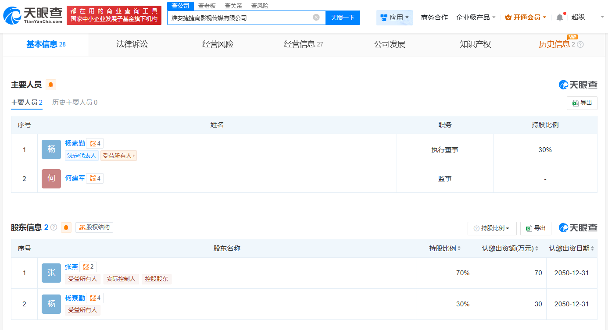Image resolution: width=608 pixels, height=330 pixels.
Task: Click the 天眼一下 search button
Action: [x=343, y=18]
